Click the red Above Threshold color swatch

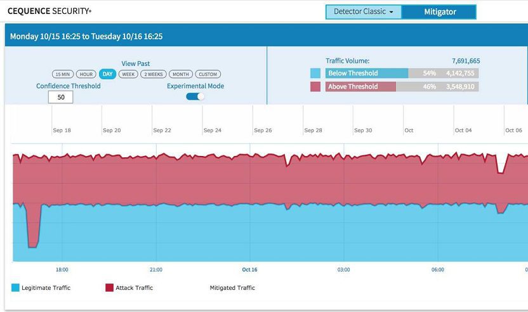point(315,87)
